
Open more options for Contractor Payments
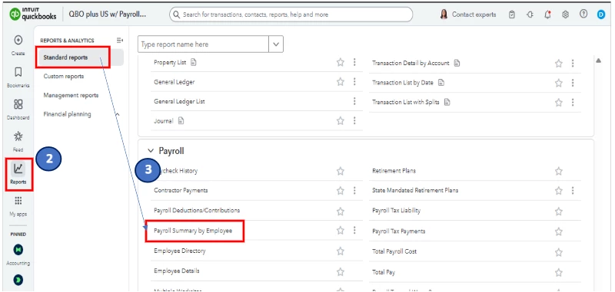354,190
